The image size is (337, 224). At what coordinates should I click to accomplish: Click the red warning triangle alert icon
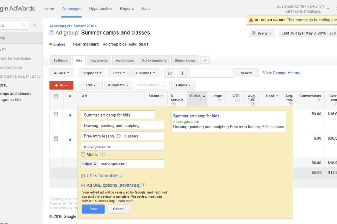[x=251, y=20]
